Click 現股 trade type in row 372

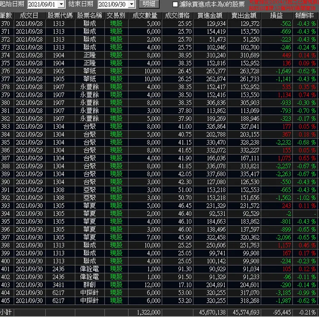click(116, 39)
